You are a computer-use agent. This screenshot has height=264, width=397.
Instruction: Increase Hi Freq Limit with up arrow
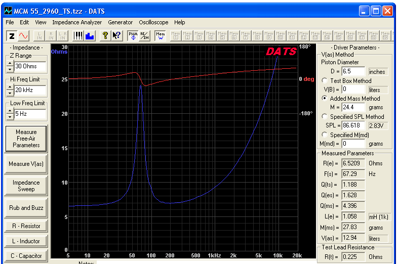click(10, 87)
